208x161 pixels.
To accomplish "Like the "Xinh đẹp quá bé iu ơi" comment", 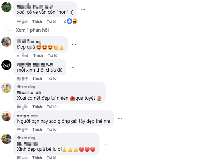I will pos(37,158).
